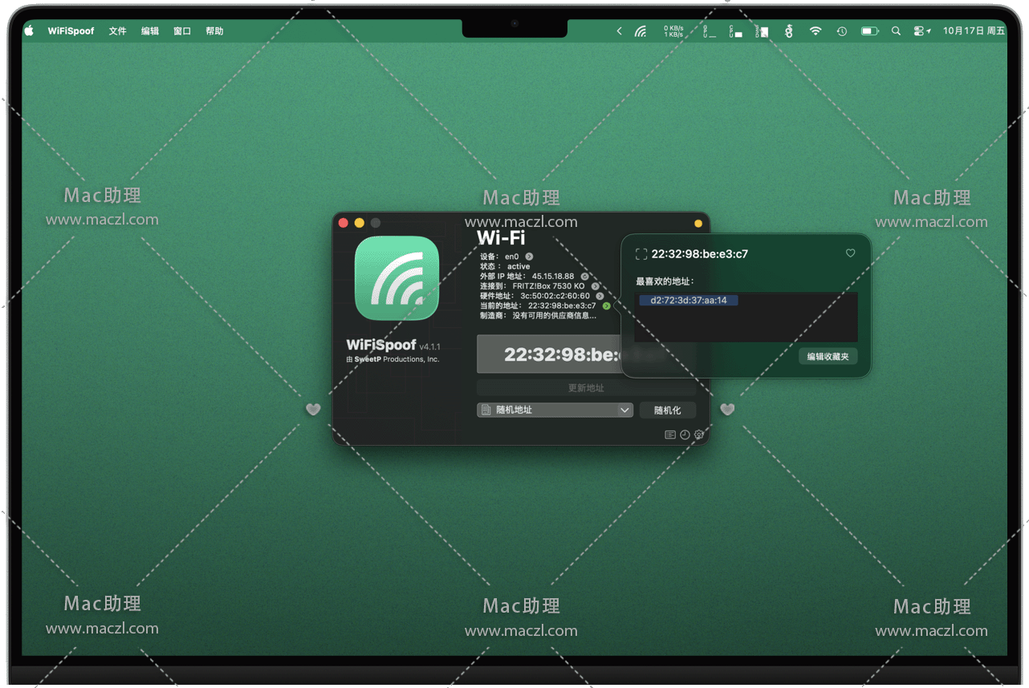Select favorite address d2:72:3d:37:aa:14
The image size is (1029, 688).
pos(689,301)
